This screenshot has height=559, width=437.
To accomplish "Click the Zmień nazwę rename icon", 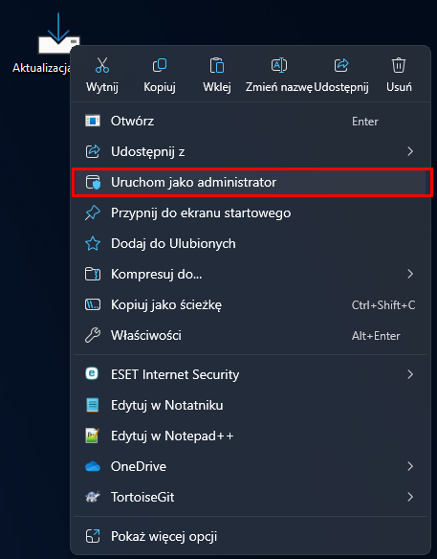I will [279, 65].
